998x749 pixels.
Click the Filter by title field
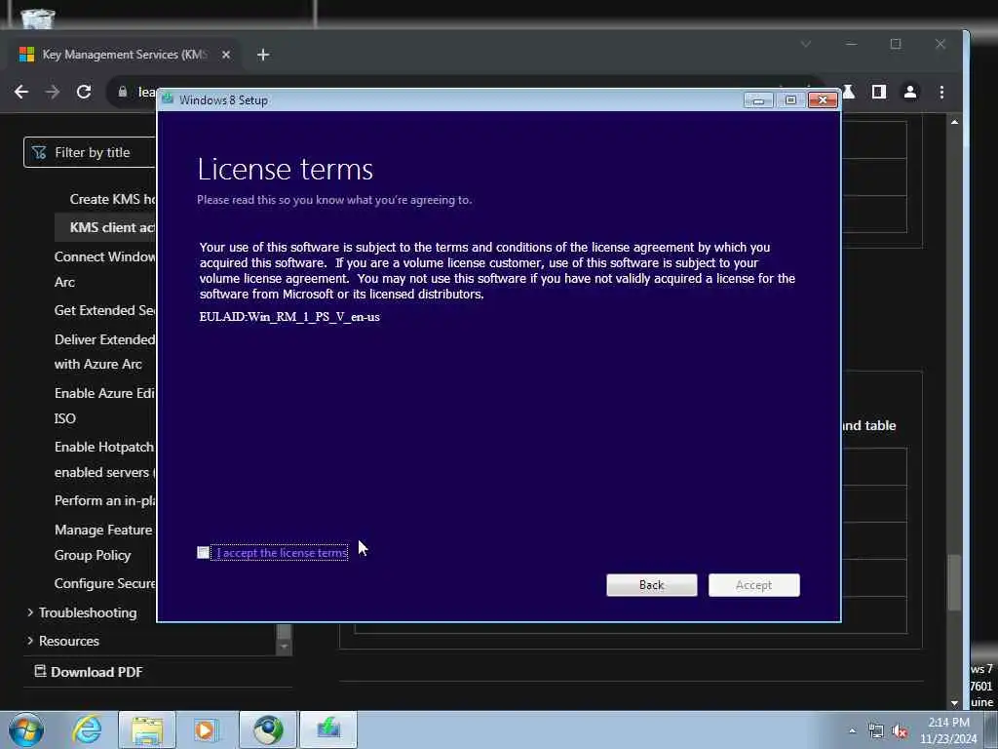[90, 152]
